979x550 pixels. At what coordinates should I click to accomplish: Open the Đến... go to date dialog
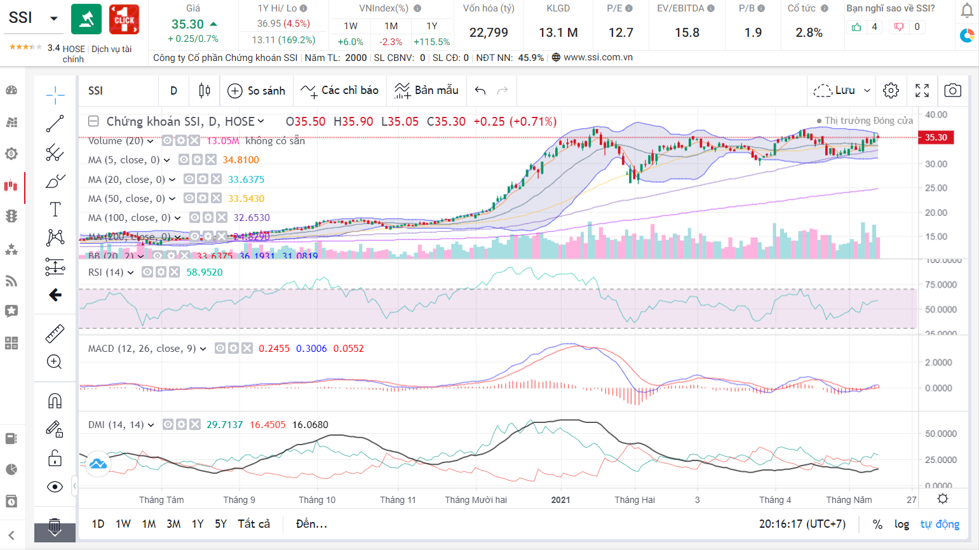coord(311,525)
